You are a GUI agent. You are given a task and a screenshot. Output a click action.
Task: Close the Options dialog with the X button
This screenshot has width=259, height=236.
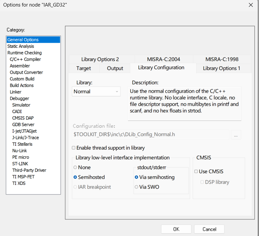point(251,5)
